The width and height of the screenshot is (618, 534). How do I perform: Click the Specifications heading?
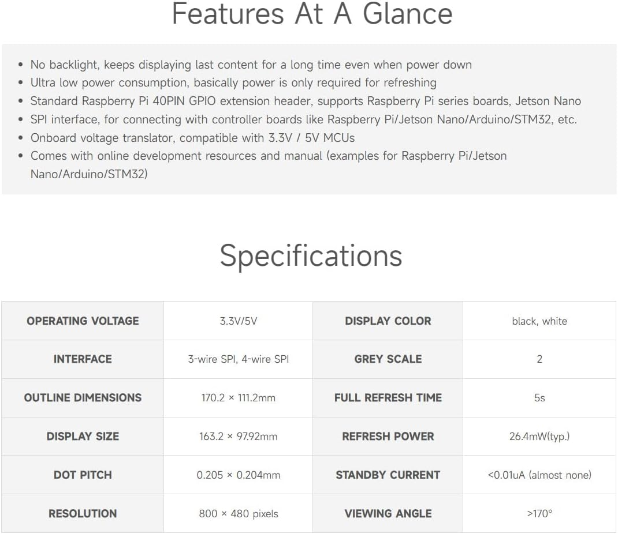311,255
